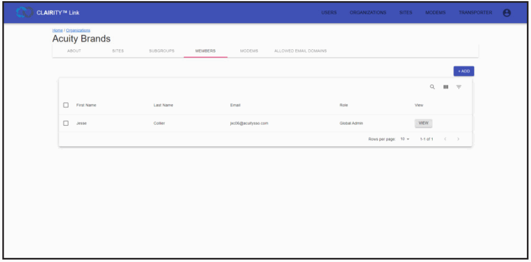Open the filter table icon

(x=459, y=87)
